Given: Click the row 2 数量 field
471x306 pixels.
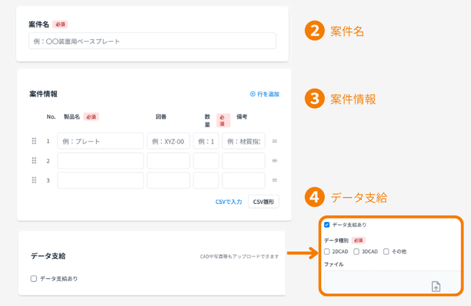Looking at the screenshot, I should point(206,160).
